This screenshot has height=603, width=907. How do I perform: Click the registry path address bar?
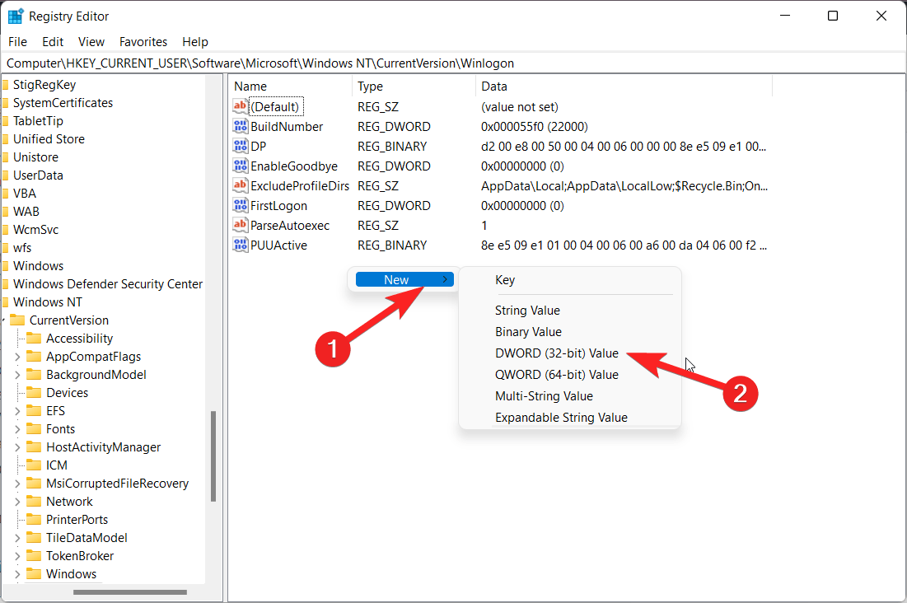tap(330, 63)
